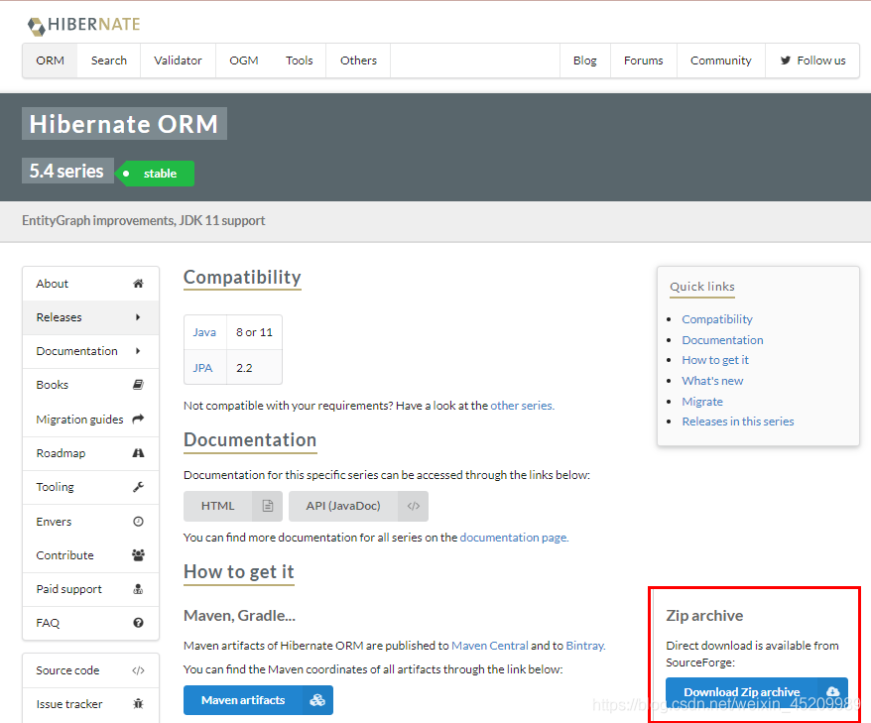Open the HTML documentation button
871x723 pixels.
[233, 506]
